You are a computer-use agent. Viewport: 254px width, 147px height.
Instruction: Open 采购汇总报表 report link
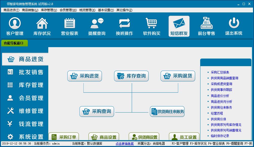pyautogui.click(x=220, y=72)
